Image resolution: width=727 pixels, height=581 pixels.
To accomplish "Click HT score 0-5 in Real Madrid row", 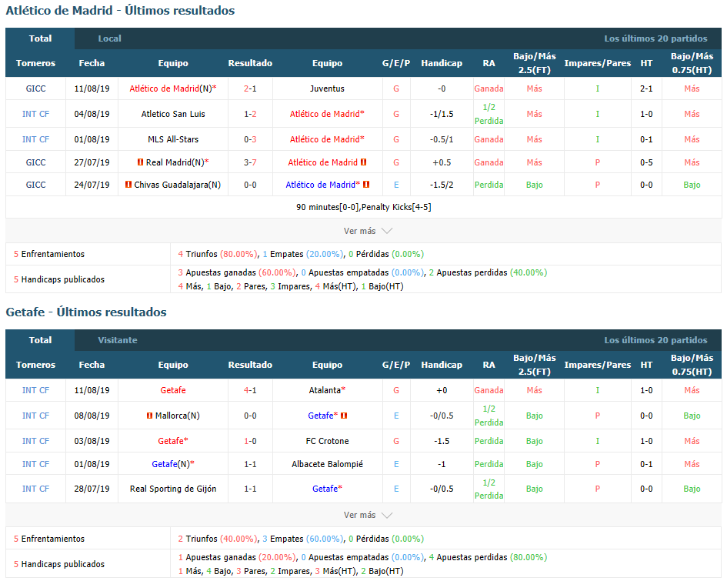I will [x=646, y=162].
